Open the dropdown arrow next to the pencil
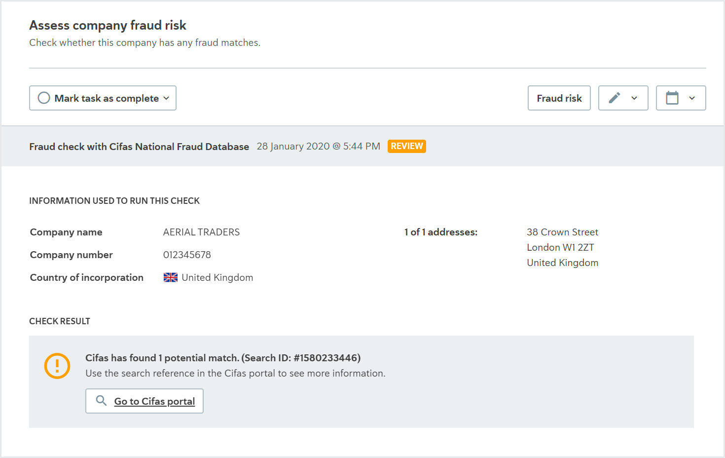This screenshot has height=458, width=725. [634, 98]
